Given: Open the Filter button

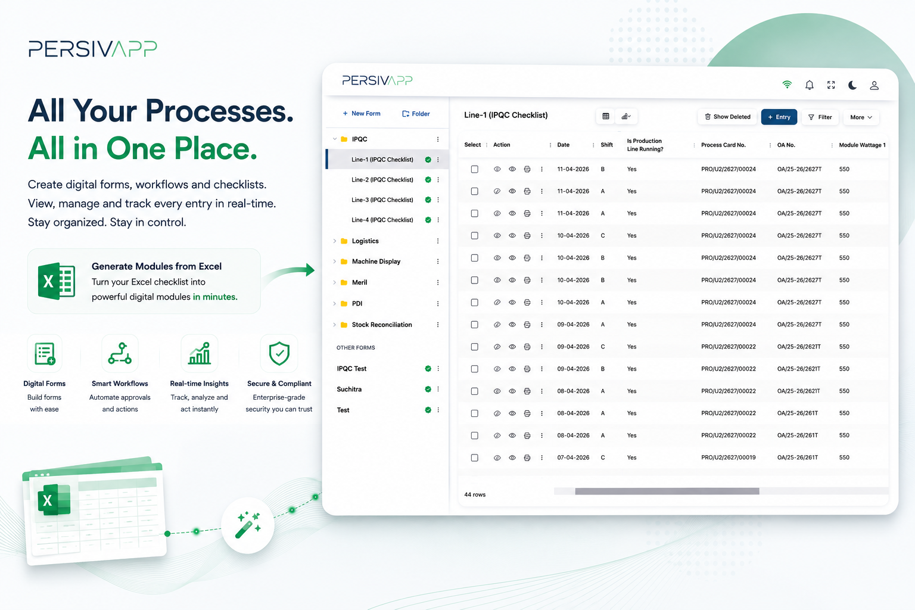Looking at the screenshot, I should [x=820, y=117].
